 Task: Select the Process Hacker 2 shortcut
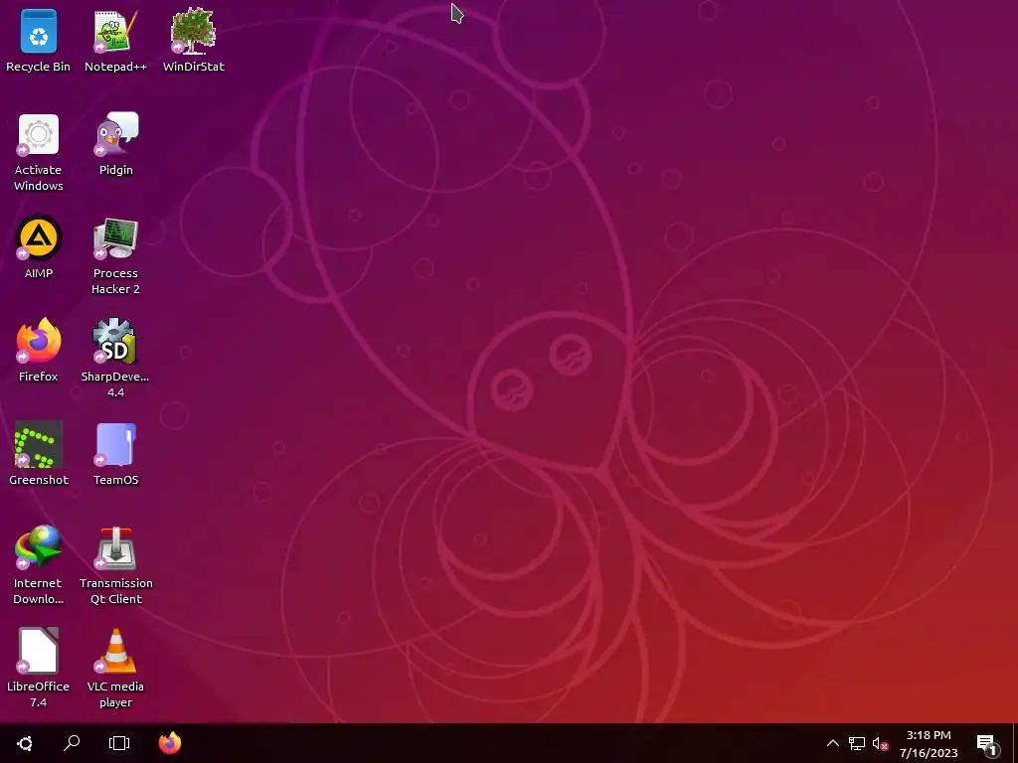click(x=115, y=256)
